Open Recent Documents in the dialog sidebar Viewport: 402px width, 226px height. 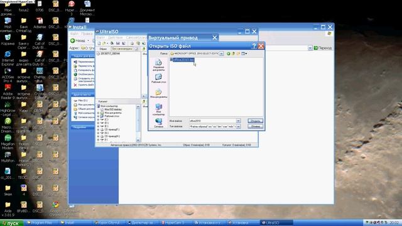158,65
